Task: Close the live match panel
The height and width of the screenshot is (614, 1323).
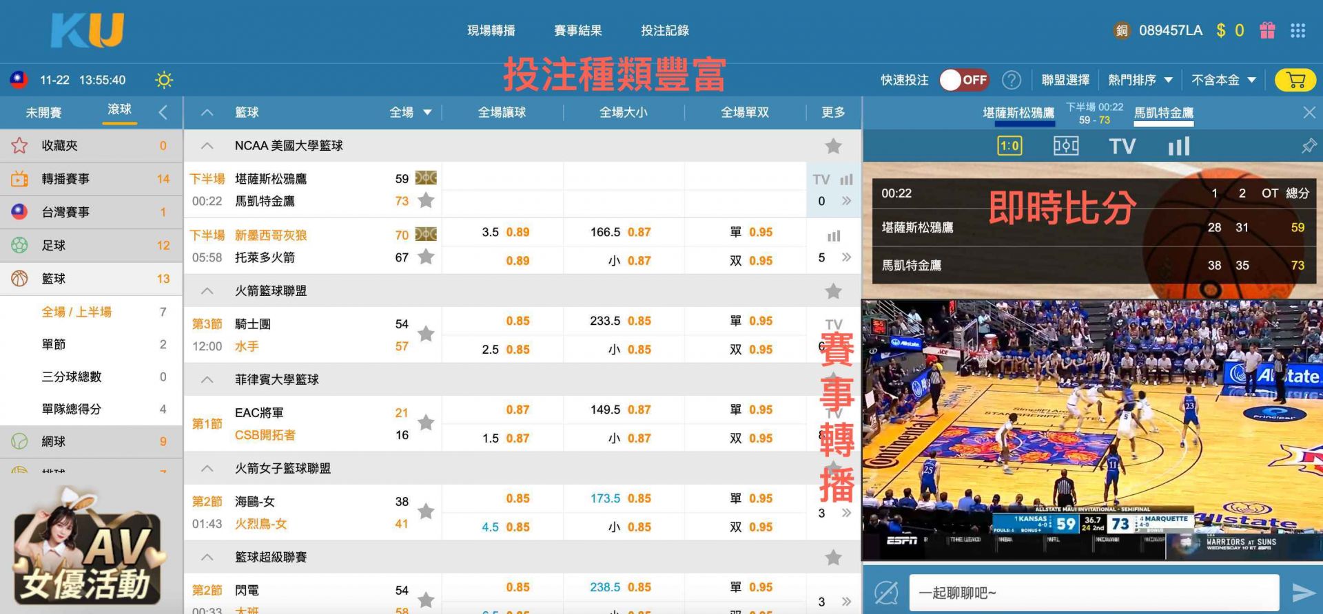Action: point(1309,112)
